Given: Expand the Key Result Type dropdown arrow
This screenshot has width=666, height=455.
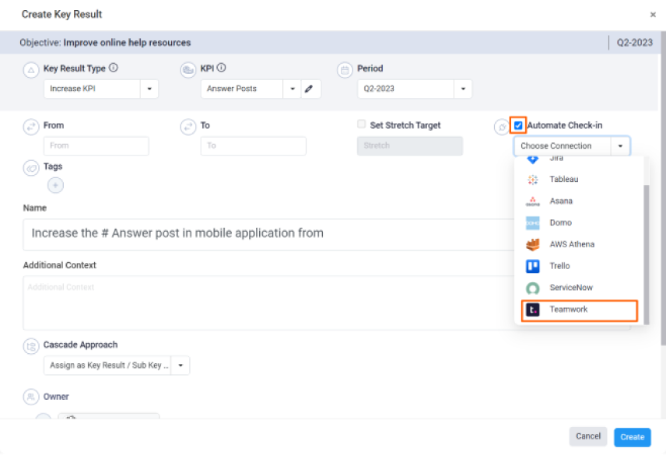Looking at the screenshot, I should 149,89.
